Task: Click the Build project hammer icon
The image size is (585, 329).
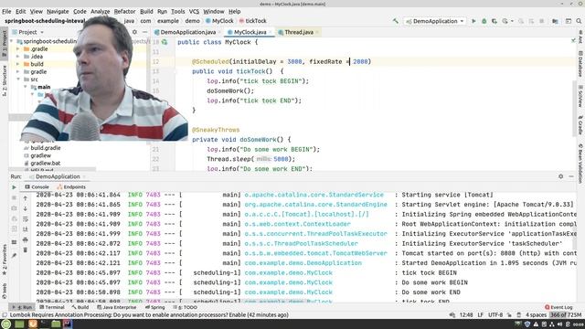Action: (x=396, y=21)
